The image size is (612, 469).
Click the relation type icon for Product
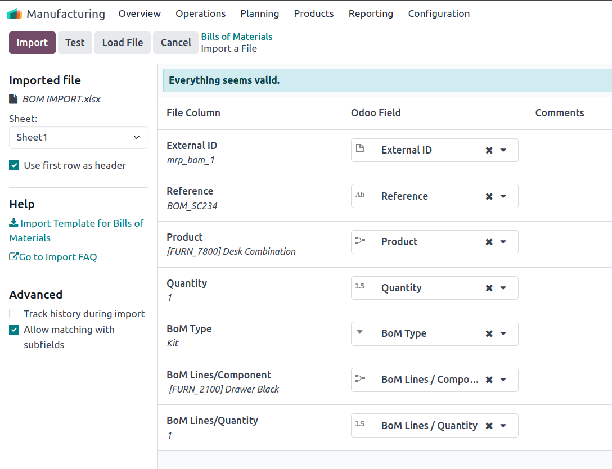pyautogui.click(x=360, y=240)
